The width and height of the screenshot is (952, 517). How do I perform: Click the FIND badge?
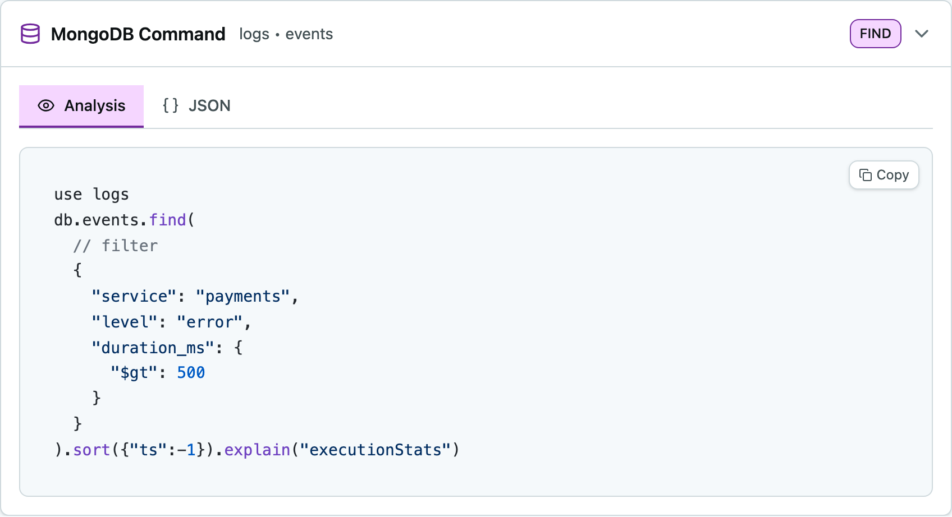pos(875,34)
